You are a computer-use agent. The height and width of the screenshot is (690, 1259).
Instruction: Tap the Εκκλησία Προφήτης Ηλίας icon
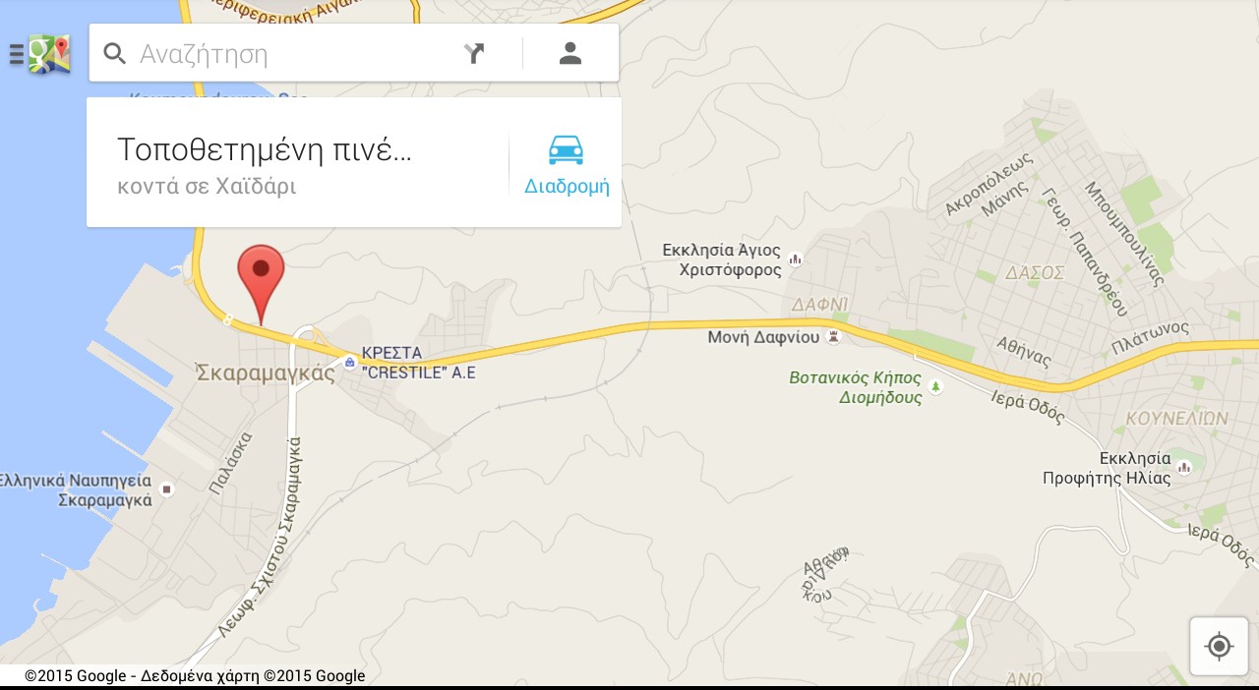pyautogui.click(x=1184, y=467)
